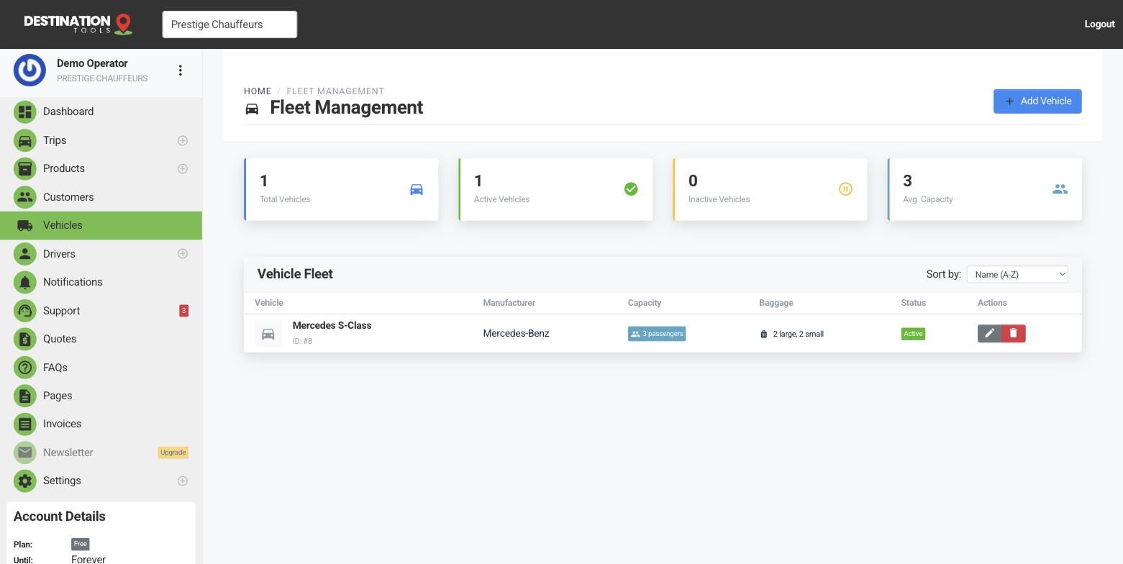Click the Upgrade badge beside Newsletter

tap(173, 452)
